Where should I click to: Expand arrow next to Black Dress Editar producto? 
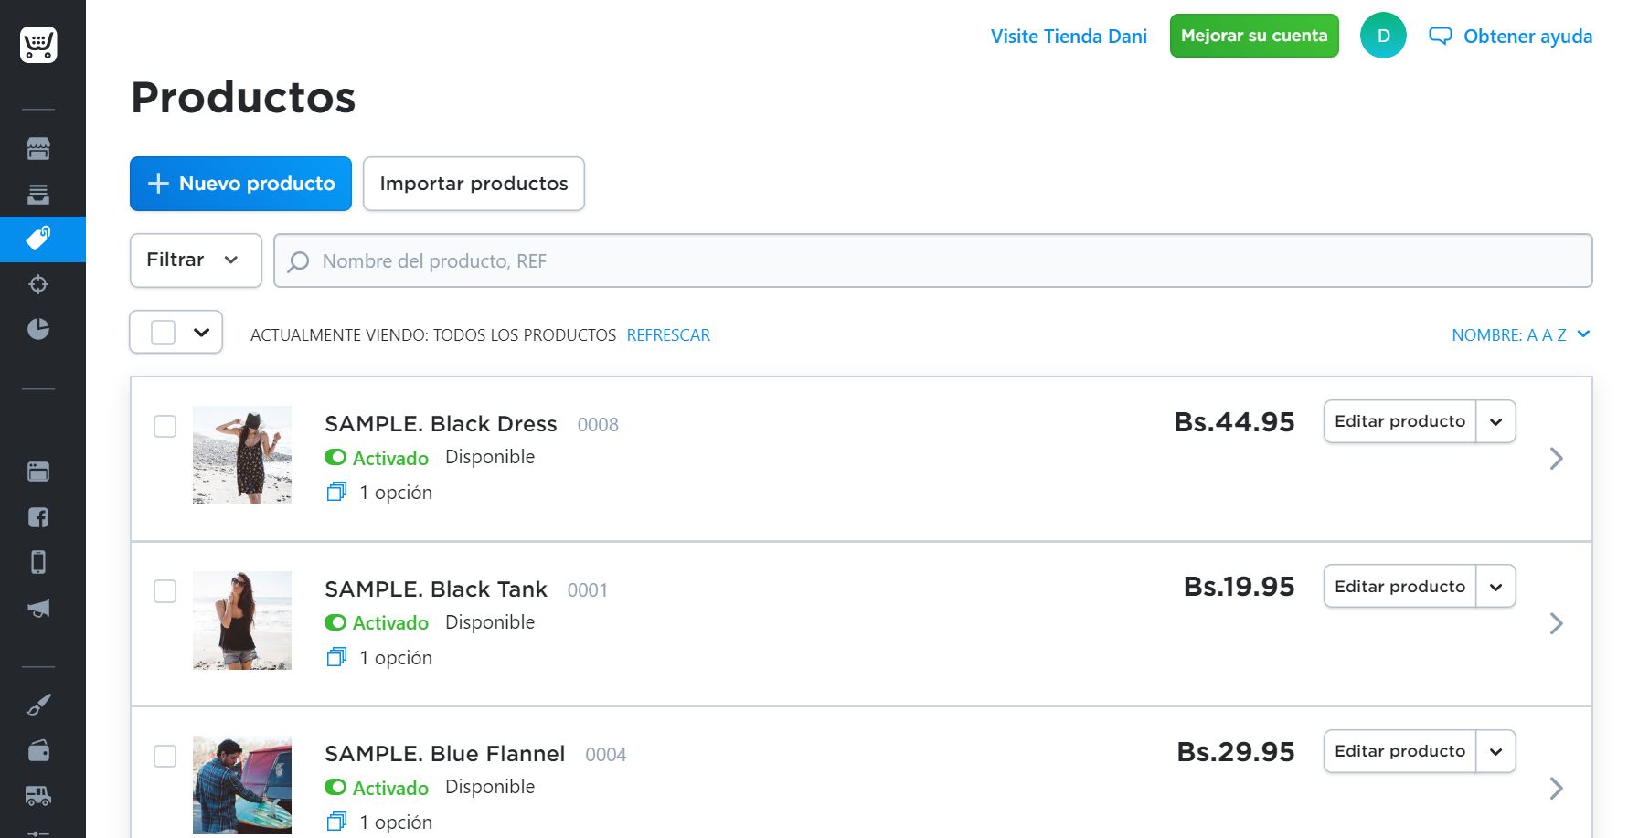(1496, 421)
